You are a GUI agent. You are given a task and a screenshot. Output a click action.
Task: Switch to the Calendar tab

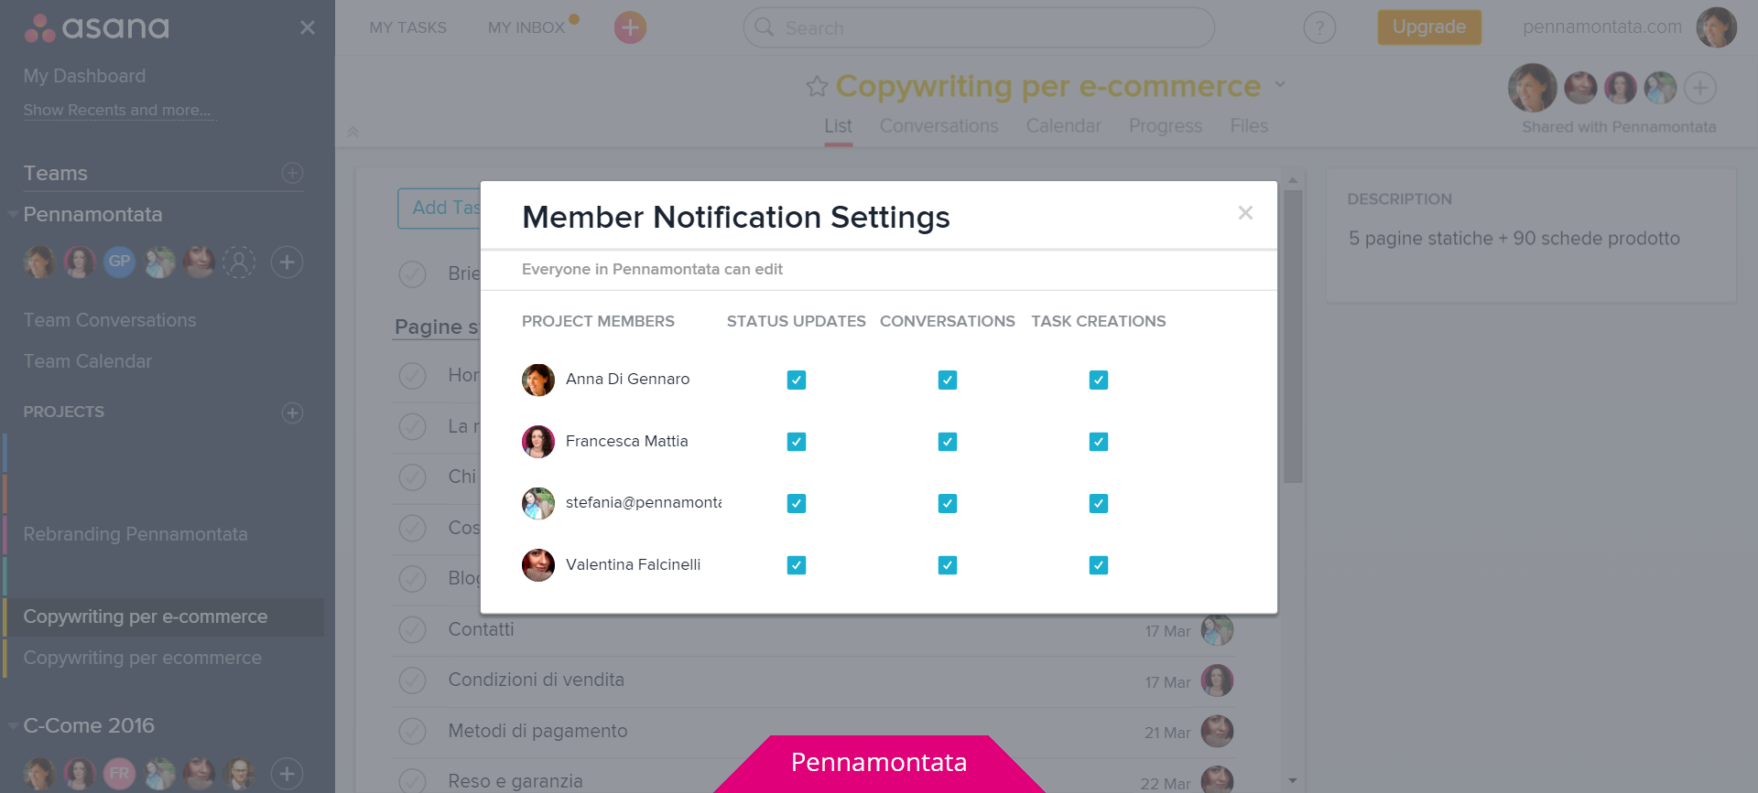(x=1063, y=126)
